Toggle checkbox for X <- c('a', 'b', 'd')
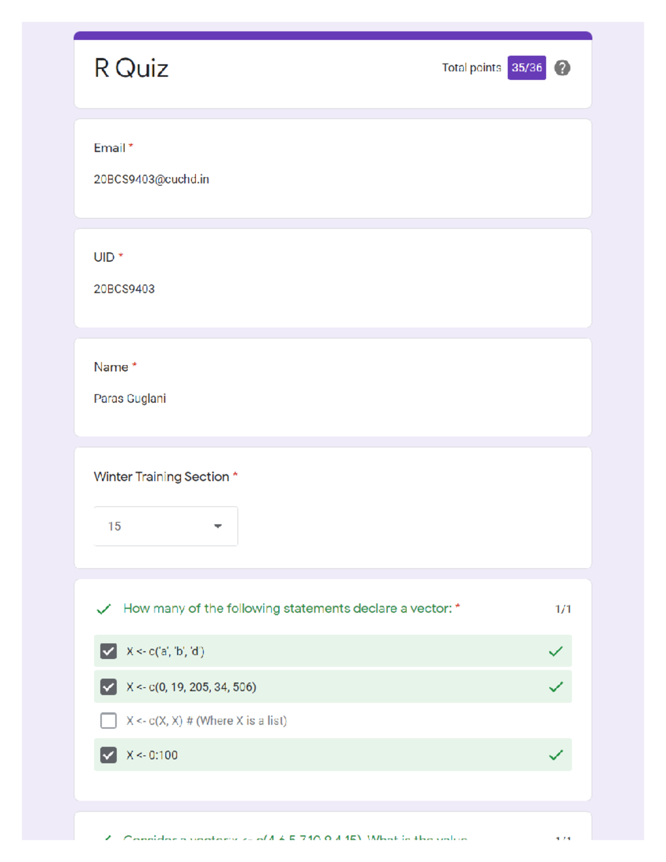This screenshot has height=862, width=666. (109, 651)
